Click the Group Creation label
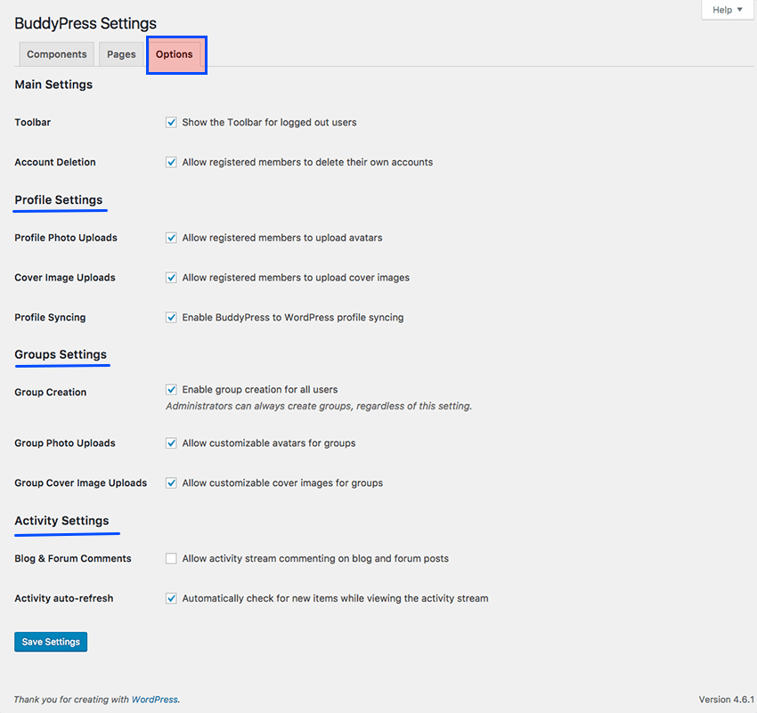The height and width of the screenshot is (713, 757). [x=50, y=393]
